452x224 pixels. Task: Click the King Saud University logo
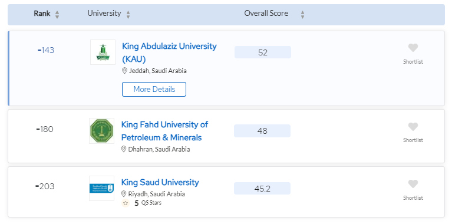[101, 188]
